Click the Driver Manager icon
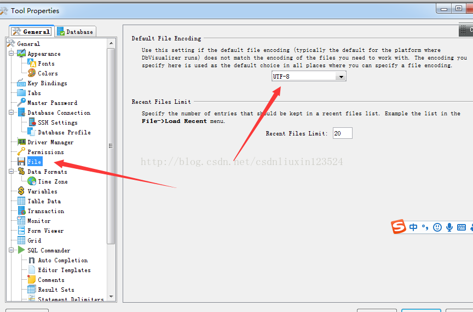This screenshot has width=473, height=312. pyautogui.click(x=21, y=142)
